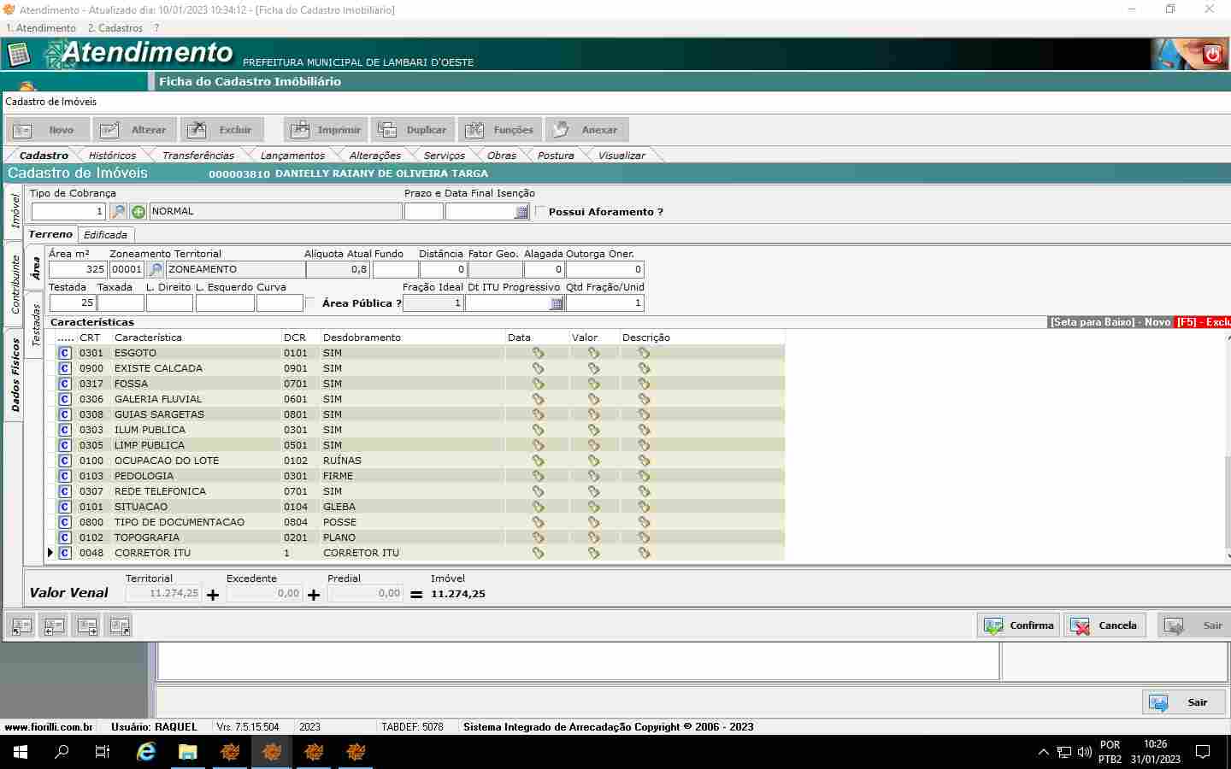
Task: Open the Cadastros menu
Action: click(x=115, y=28)
